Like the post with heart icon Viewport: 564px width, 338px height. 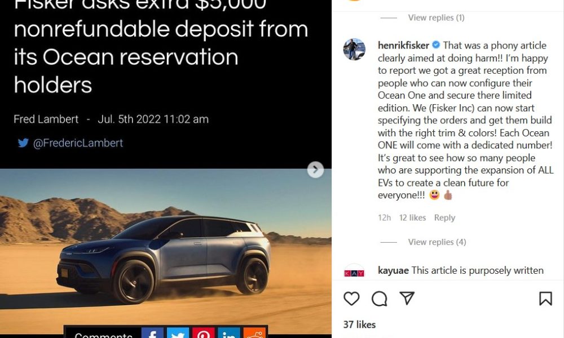click(x=351, y=299)
